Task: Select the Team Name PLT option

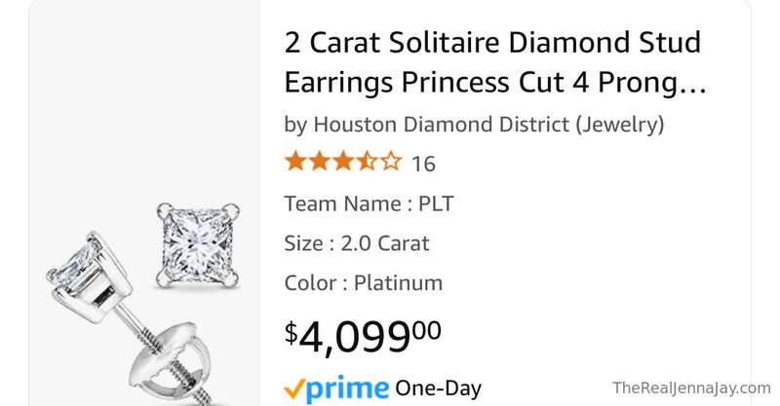Action: click(x=369, y=203)
